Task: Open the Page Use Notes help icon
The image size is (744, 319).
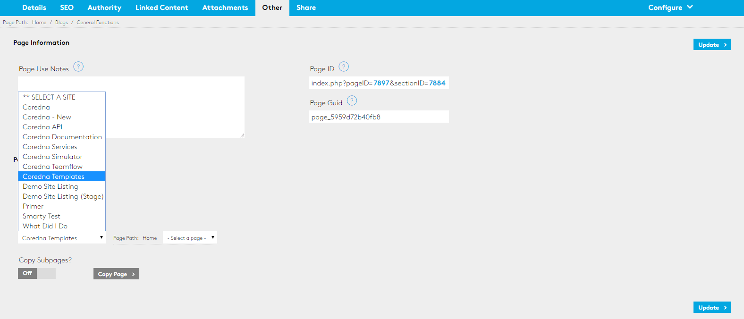Action: (78, 67)
